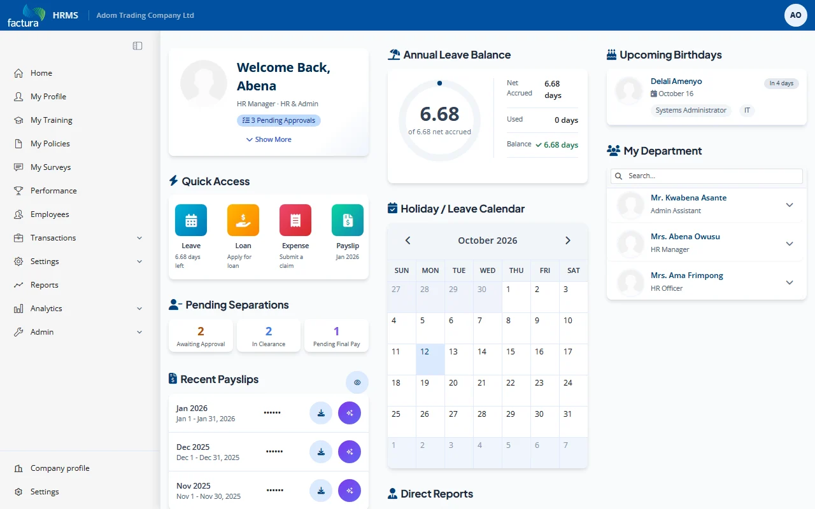Download the Nov 2025 payslip

click(x=321, y=491)
